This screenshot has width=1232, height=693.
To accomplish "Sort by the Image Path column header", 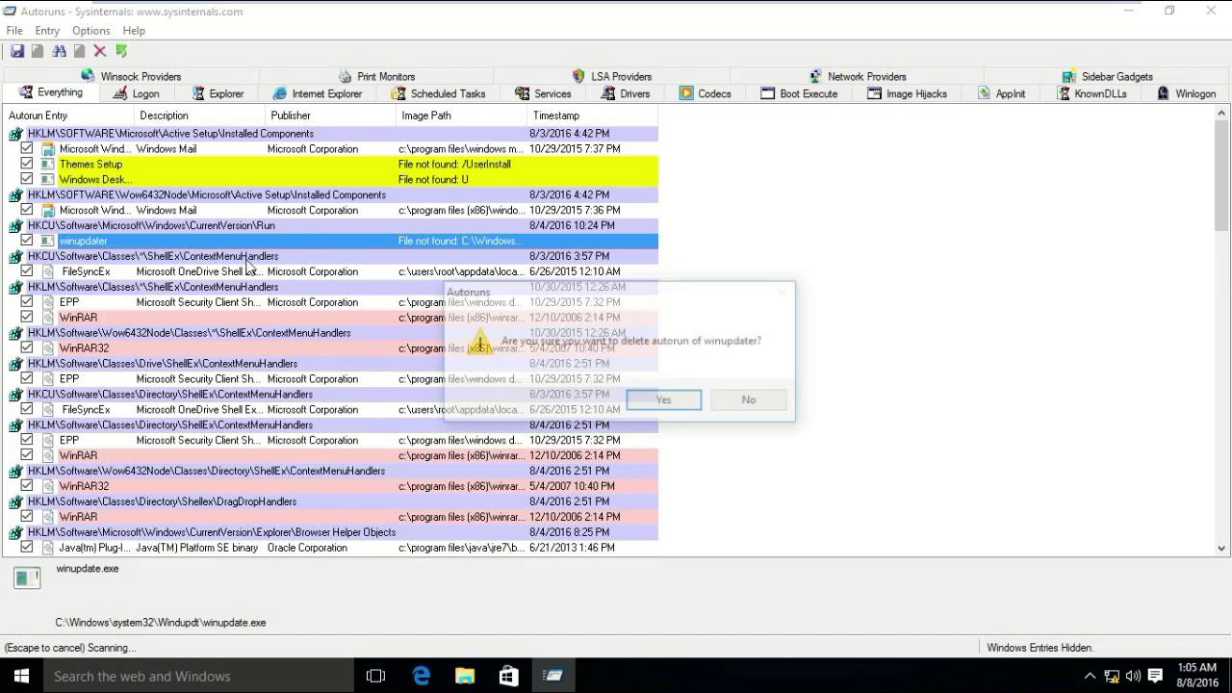I will pyautogui.click(x=461, y=115).
